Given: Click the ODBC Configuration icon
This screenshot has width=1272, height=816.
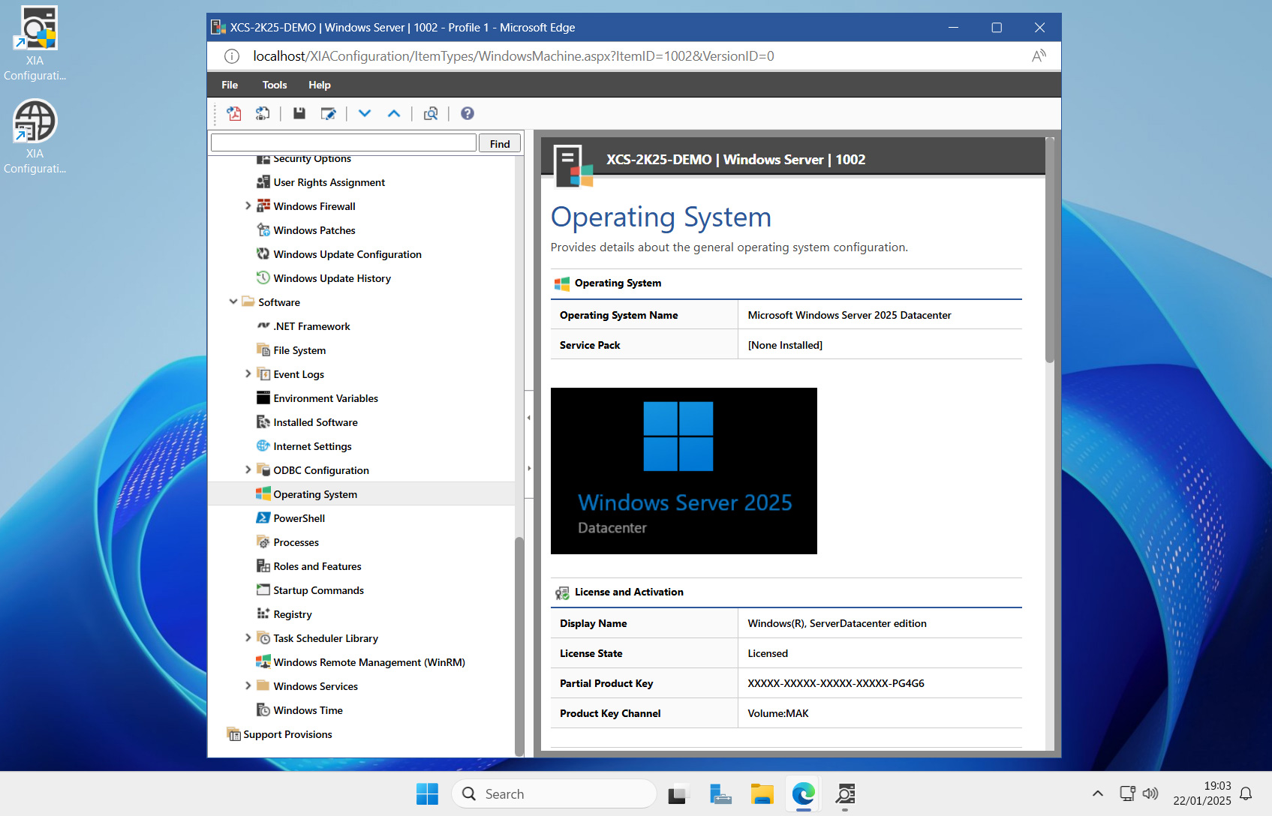Looking at the screenshot, I should coord(263,469).
